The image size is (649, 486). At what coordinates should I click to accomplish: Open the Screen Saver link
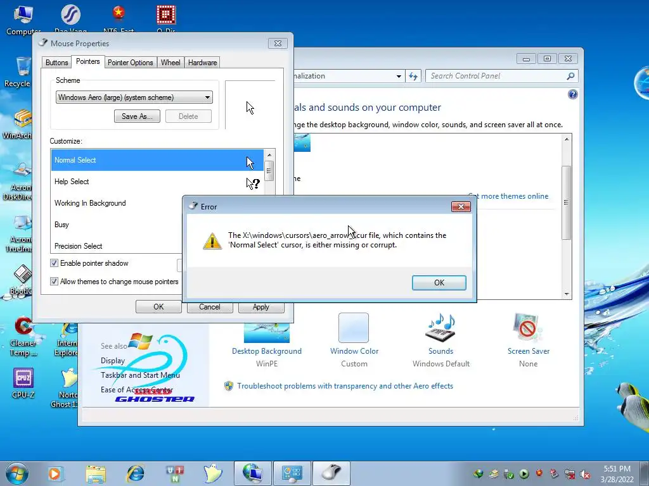(x=529, y=351)
